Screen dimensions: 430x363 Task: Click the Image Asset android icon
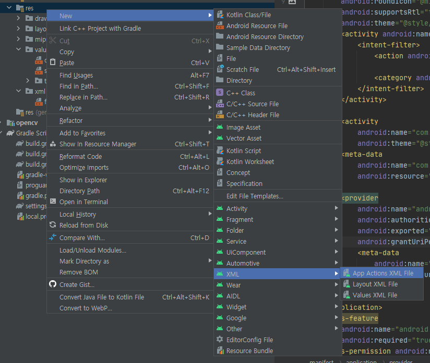pyautogui.click(x=220, y=127)
